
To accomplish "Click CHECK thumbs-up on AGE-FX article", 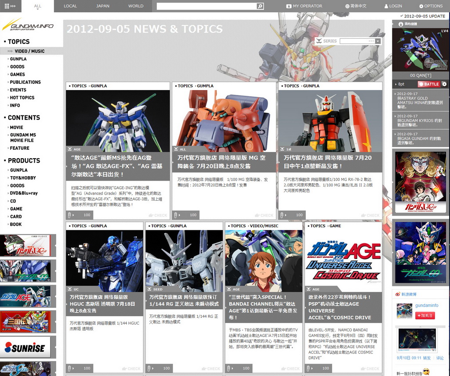I will click(x=158, y=215).
